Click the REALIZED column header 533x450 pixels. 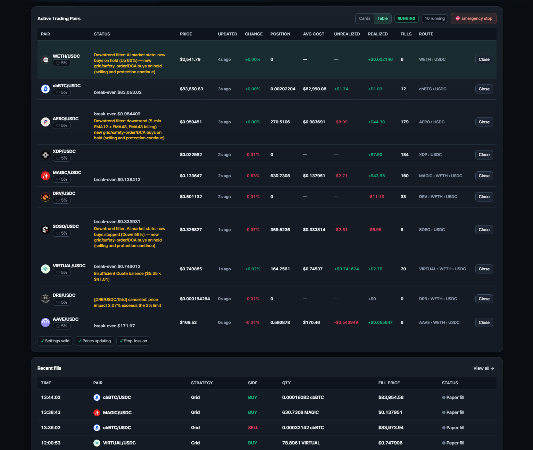(378, 34)
